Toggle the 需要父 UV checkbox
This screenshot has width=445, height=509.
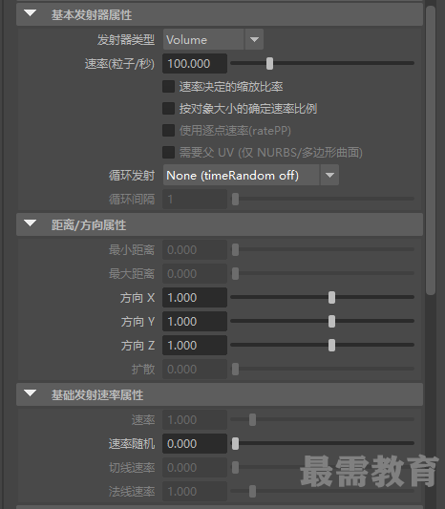168,152
